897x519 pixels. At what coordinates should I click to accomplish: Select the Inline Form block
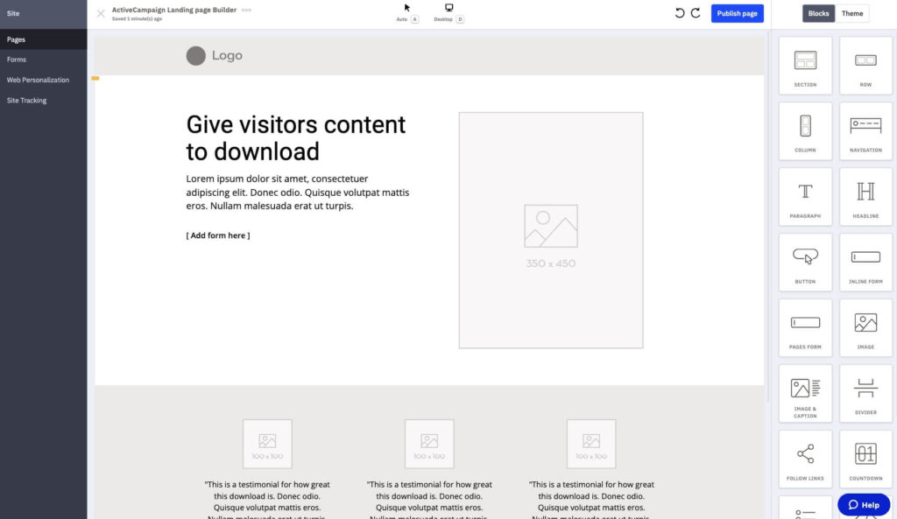[865, 263]
